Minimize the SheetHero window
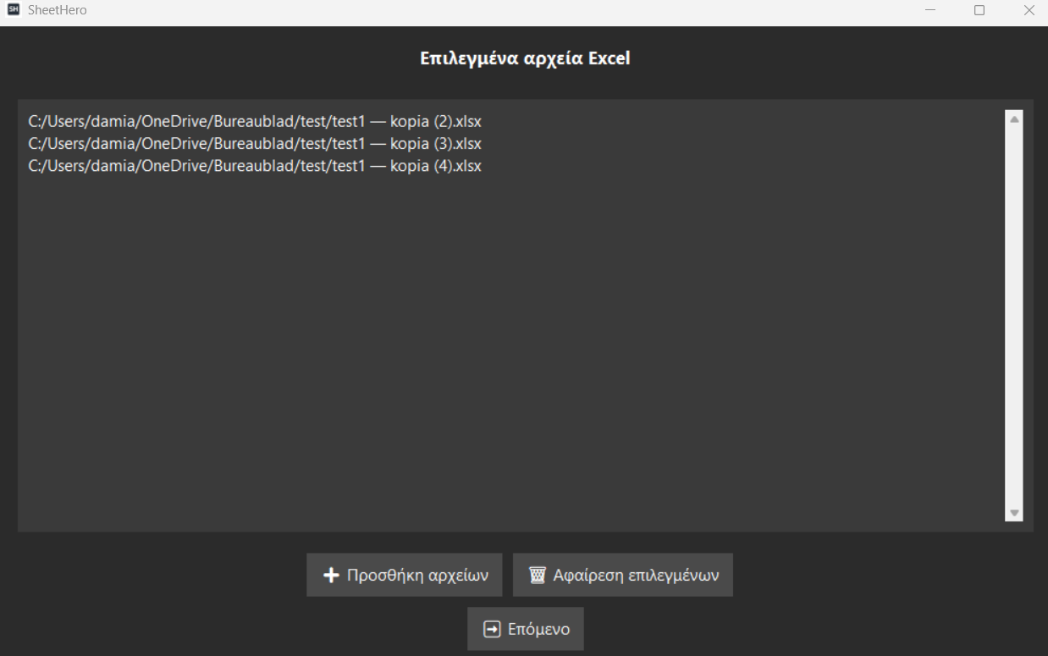1048x656 pixels. tap(930, 11)
